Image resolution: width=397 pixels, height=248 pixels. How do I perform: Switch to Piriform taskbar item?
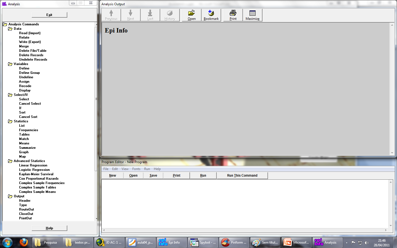point(234,242)
